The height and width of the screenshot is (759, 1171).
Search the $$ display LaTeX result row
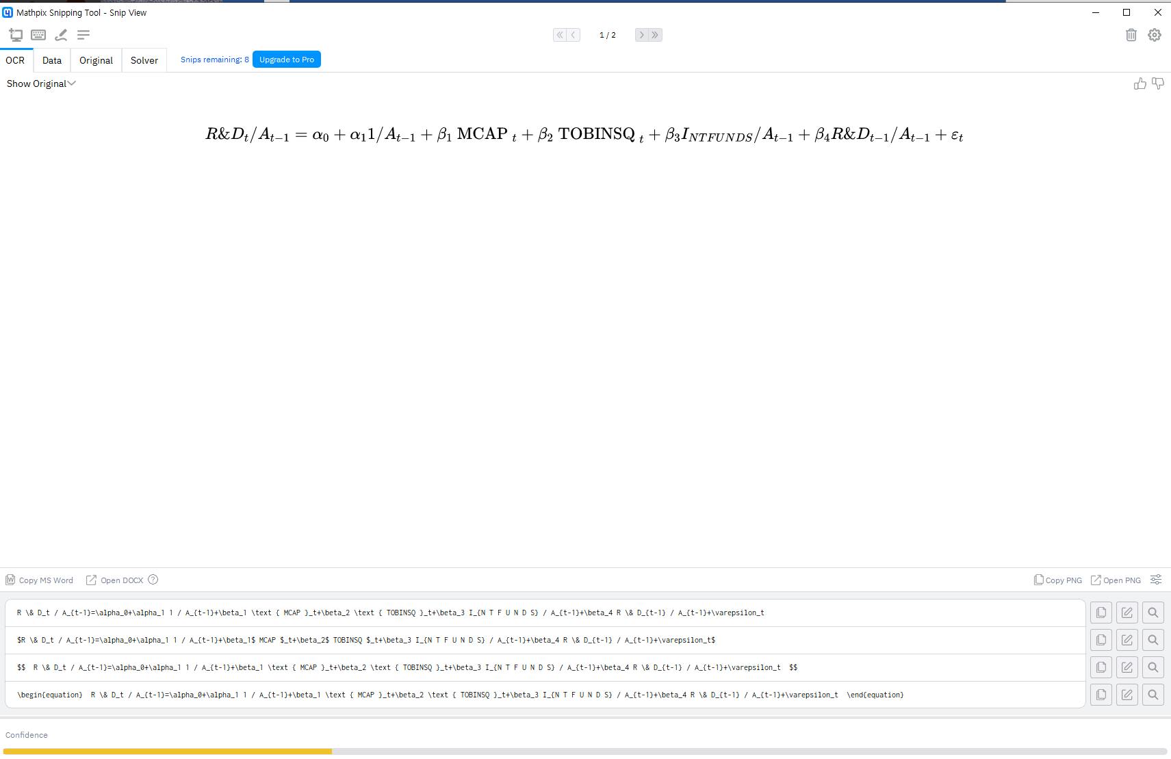[1153, 667]
